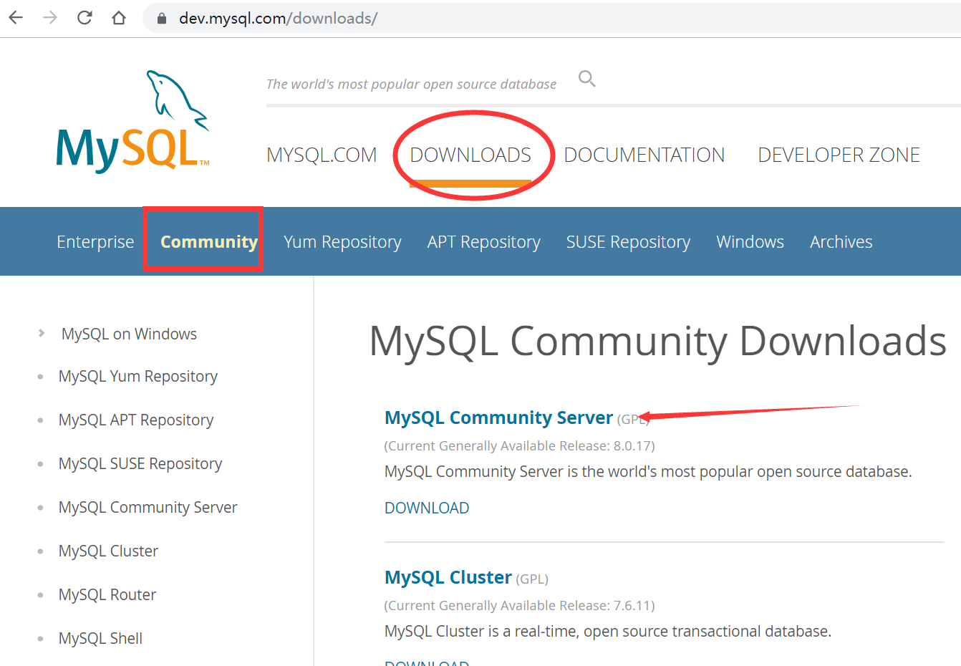Screen dimensions: 961x666
Task: Open the Archives section
Action: (841, 241)
